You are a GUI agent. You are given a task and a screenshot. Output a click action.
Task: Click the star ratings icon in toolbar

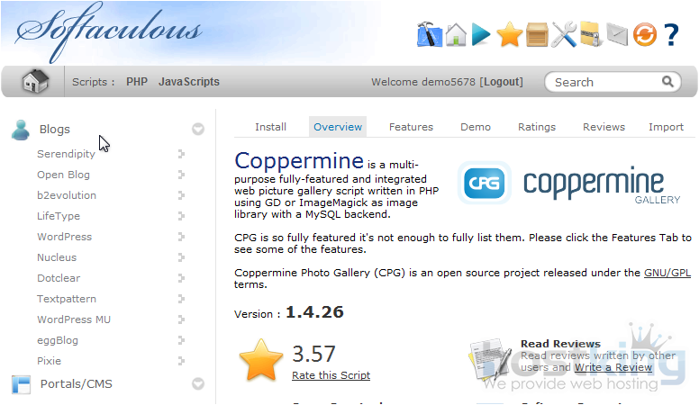509,35
